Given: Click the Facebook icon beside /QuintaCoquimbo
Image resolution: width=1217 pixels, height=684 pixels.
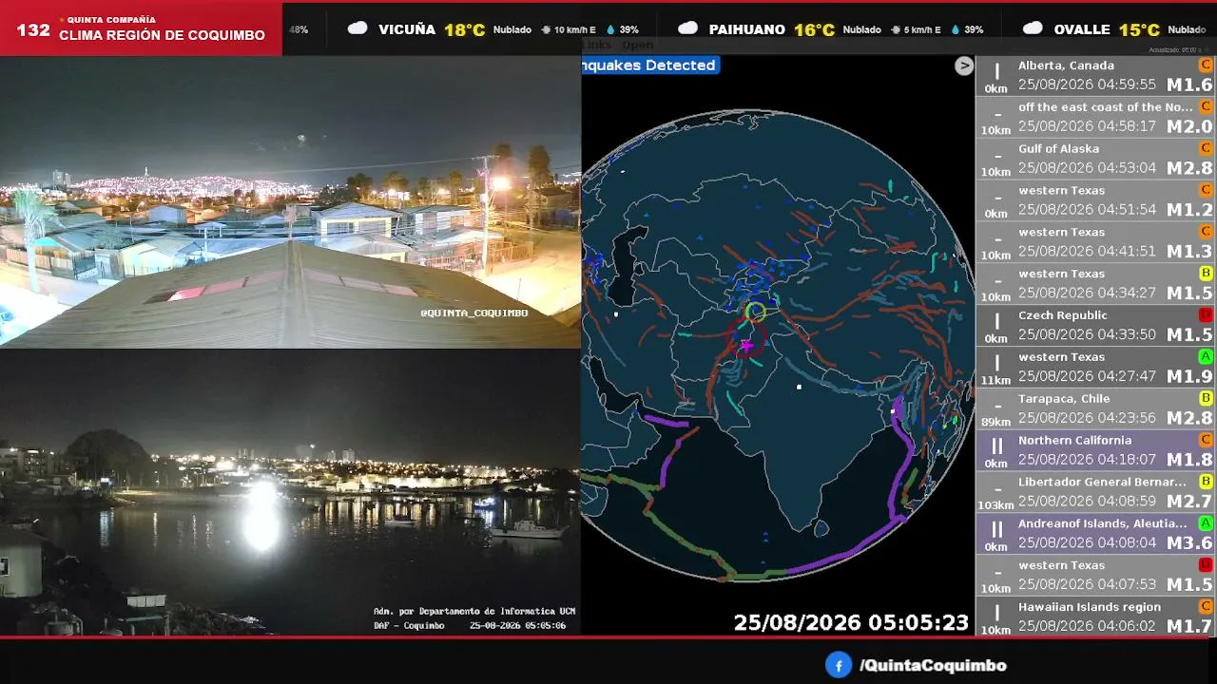Looking at the screenshot, I should coord(838,665).
